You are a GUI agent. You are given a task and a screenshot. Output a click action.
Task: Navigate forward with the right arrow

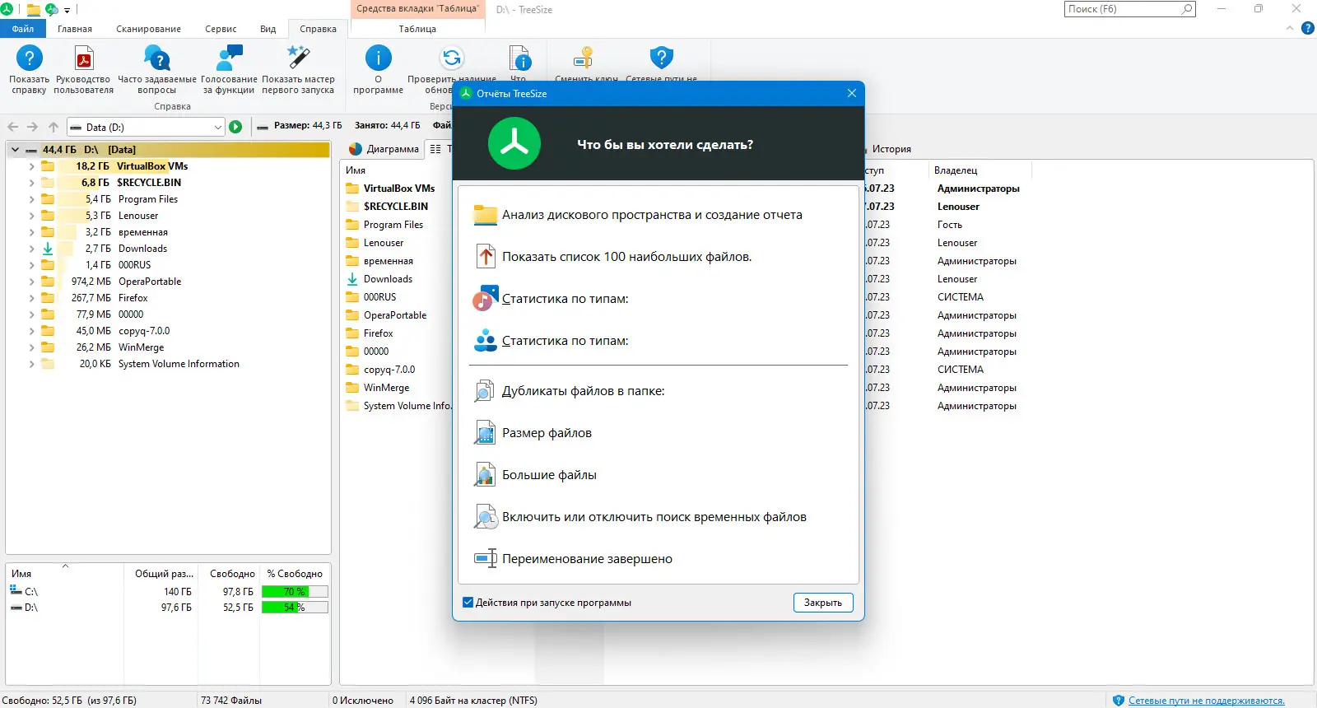(33, 127)
